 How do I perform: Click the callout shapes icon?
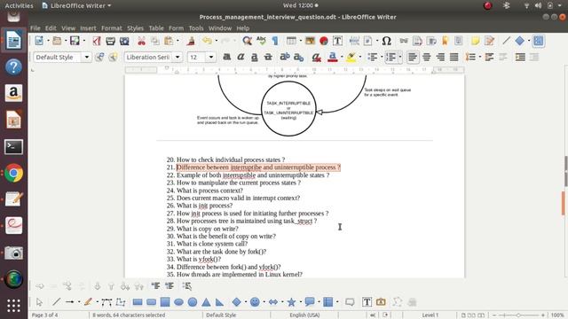pos(310,302)
